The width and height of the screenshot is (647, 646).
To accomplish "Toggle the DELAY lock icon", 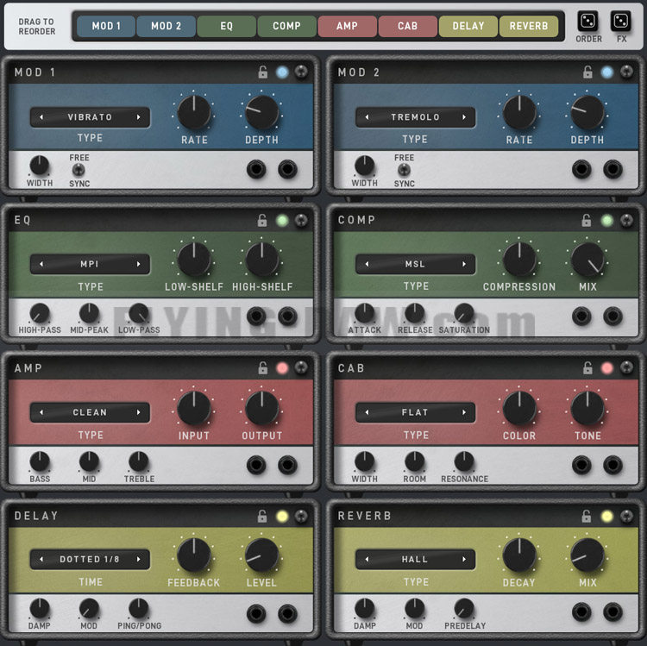I will pyautogui.click(x=262, y=516).
